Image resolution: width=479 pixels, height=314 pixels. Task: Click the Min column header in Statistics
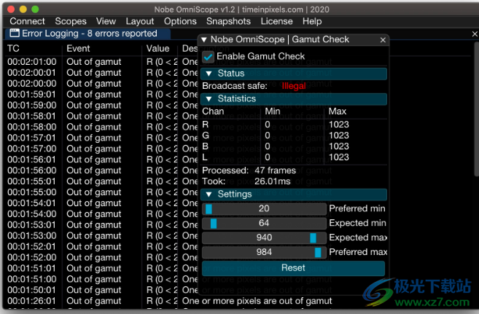tap(273, 111)
